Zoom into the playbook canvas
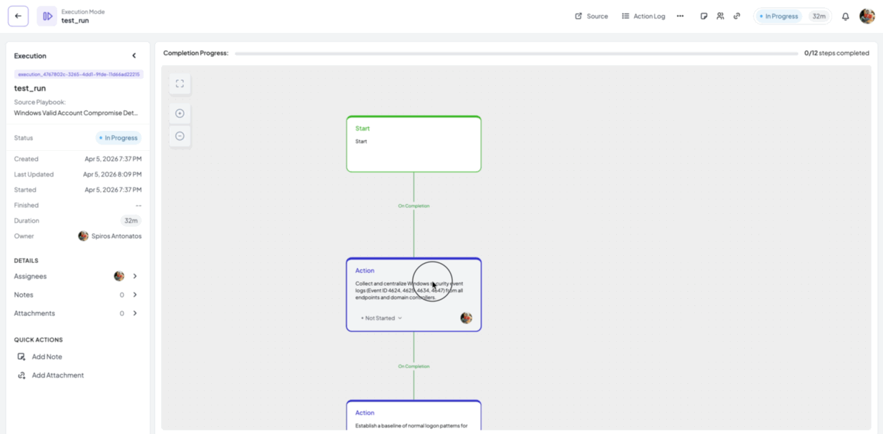Image resolution: width=883 pixels, height=434 pixels. coord(180,113)
